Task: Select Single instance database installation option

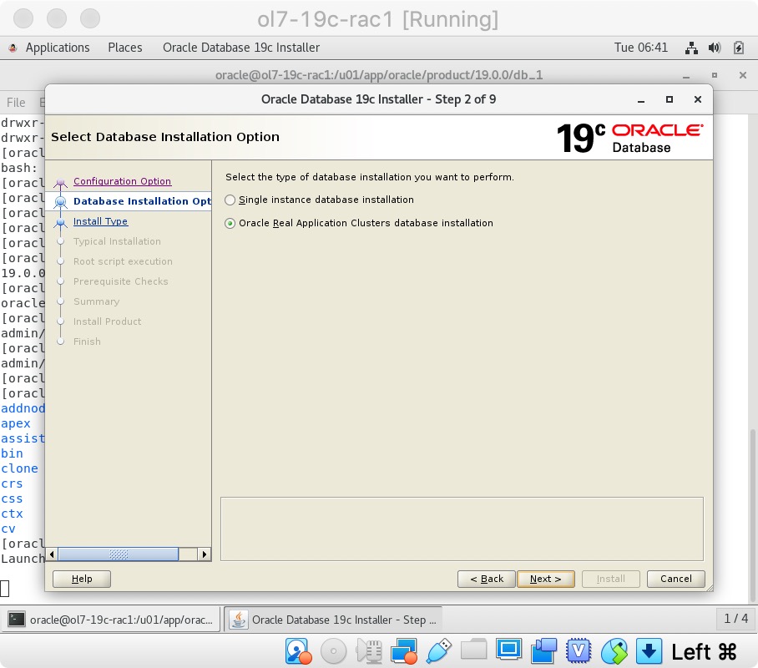Action: click(x=230, y=200)
